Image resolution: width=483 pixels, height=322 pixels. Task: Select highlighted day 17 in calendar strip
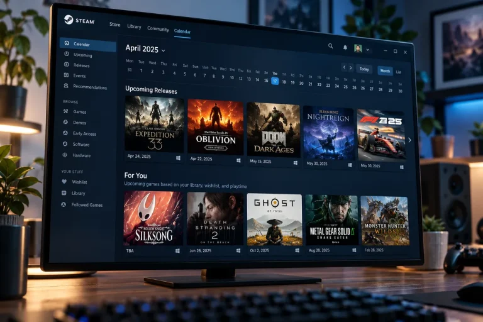275,81
